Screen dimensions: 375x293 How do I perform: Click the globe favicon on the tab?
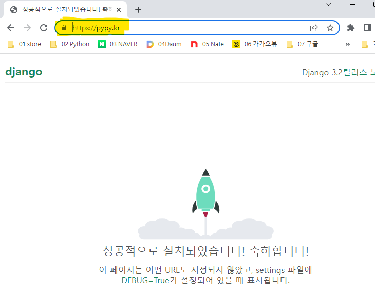(14, 10)
